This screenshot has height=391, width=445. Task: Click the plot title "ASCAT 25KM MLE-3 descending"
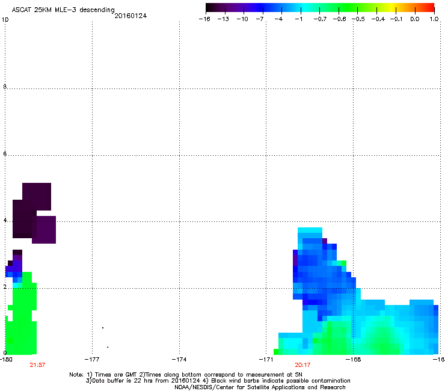(63, 10)
